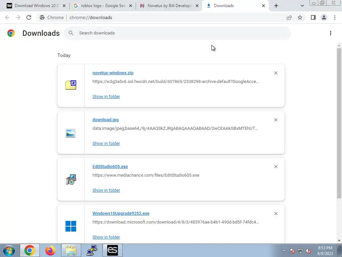Open the Windows Start menu
The image size is (342, 257).
point(9,250)
